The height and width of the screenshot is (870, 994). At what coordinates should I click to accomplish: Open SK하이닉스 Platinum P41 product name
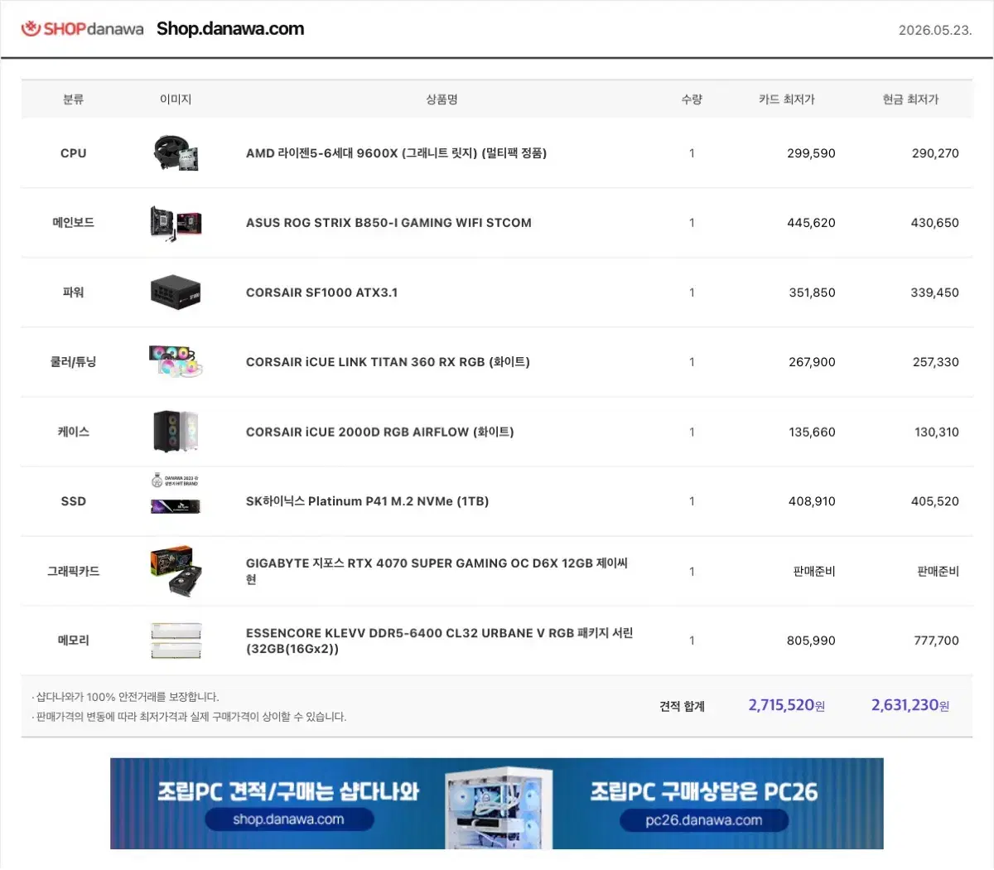367,501
